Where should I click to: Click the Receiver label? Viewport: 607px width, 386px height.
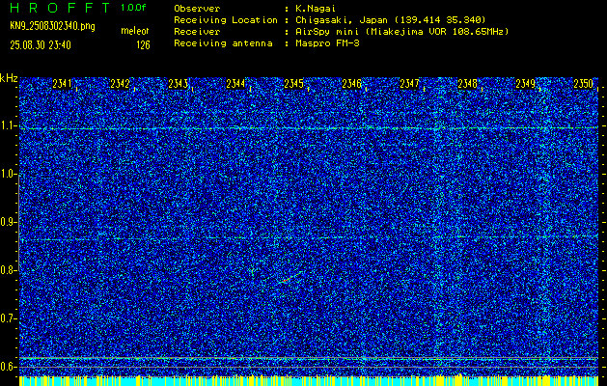tap(197, 32)
